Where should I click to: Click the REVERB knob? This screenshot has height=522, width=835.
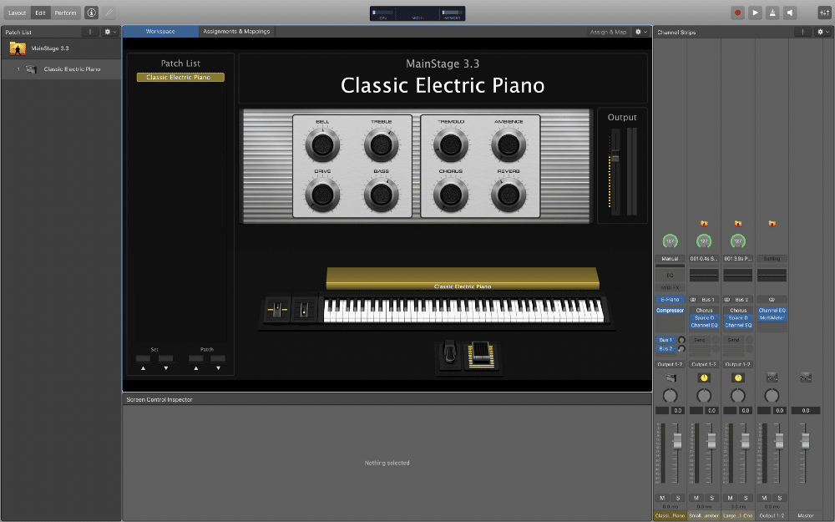coord(509,195)
